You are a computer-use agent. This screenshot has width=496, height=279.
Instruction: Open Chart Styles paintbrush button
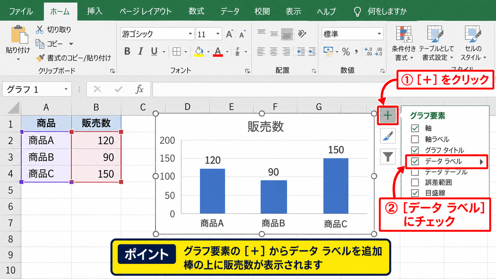click(388, 136)
